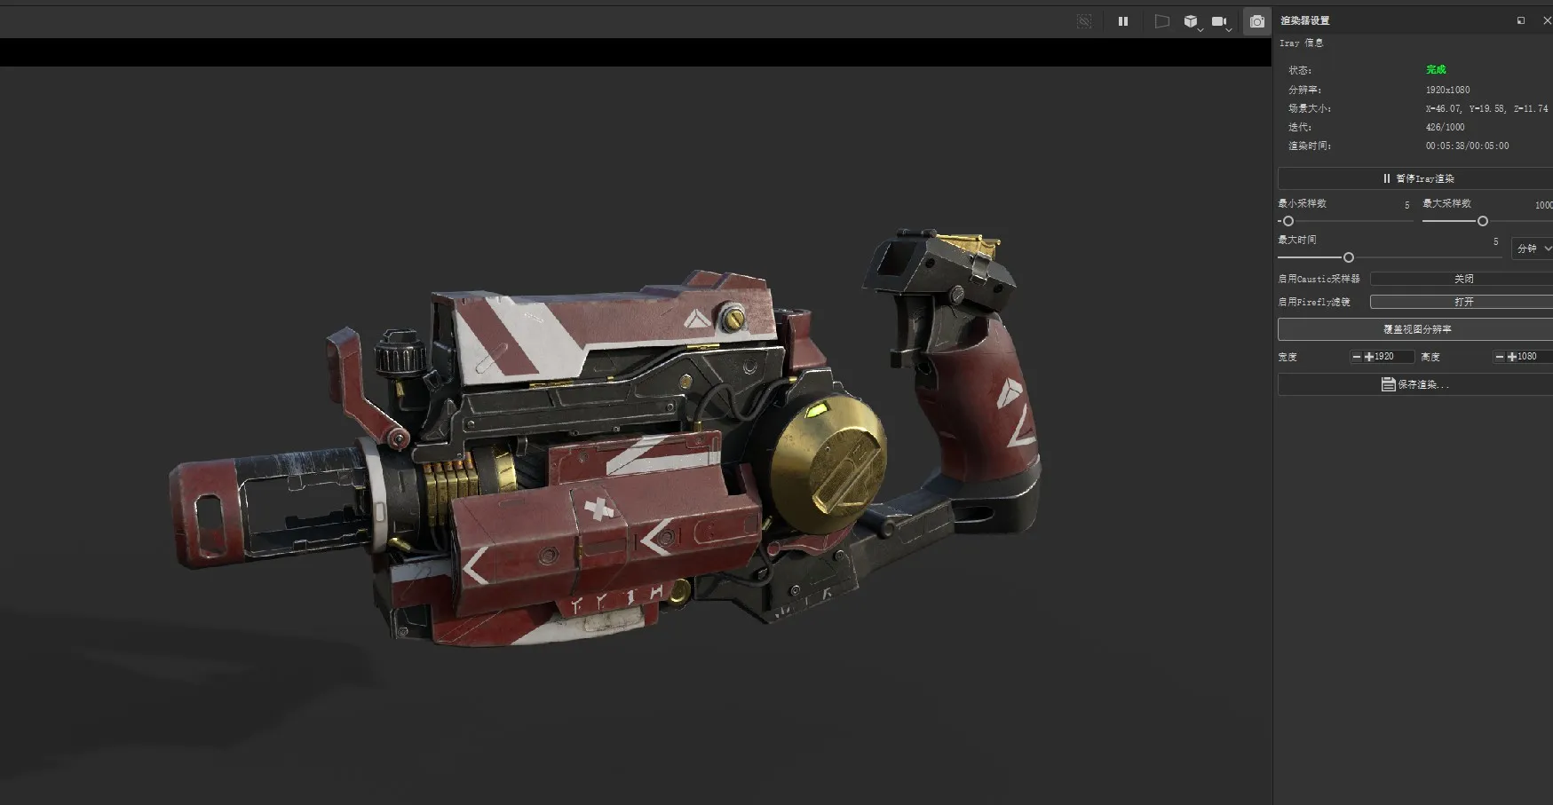Click the minus stepper for 宽度

[1357, 357]
